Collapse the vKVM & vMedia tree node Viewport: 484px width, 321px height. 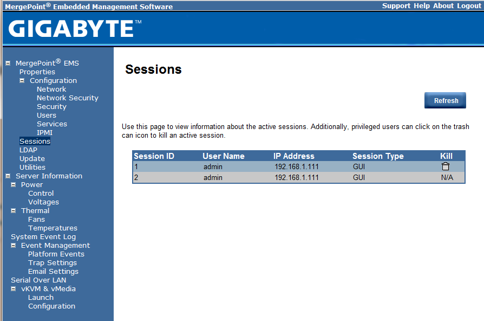click(14, 289)
